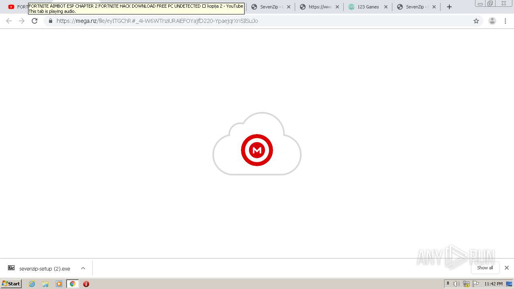Close the last SevenZip tab
Screen dimensions: 514x289
click(x=434, y=7)
